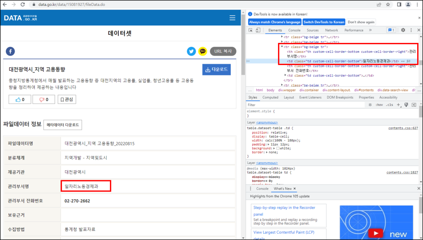Click new style rule plus icon
Image resolution: width=423 pixels, height=240 pixels.
399,105
